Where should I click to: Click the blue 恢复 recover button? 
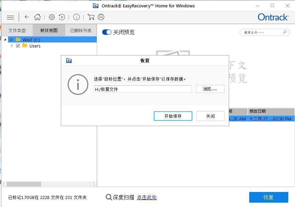coord(269,197)
